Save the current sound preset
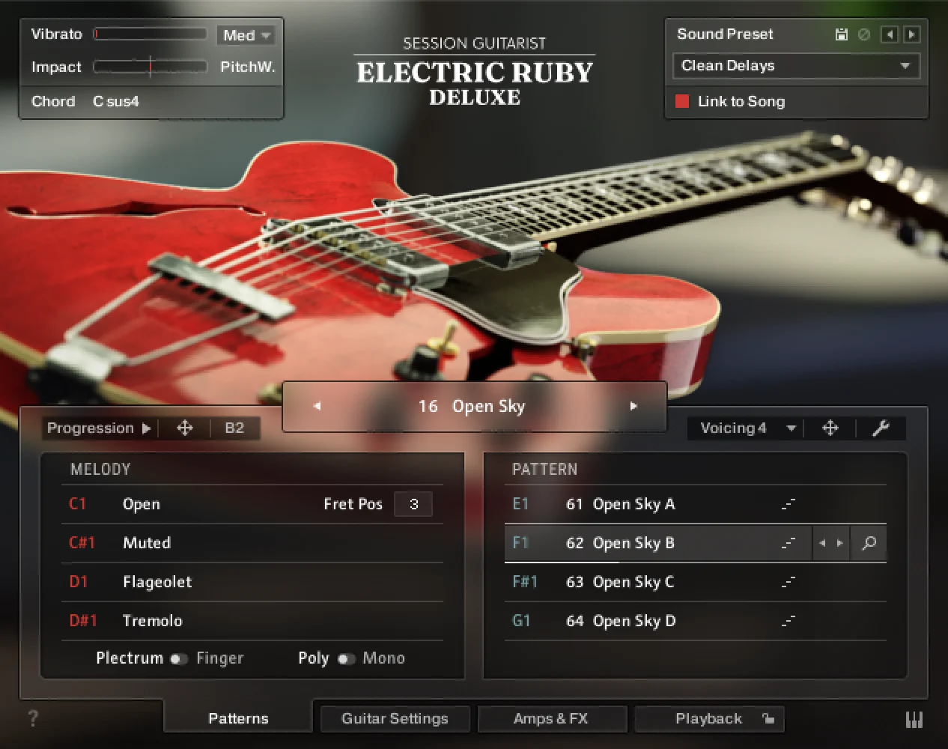The image size is (948, 749). point(842,34)
